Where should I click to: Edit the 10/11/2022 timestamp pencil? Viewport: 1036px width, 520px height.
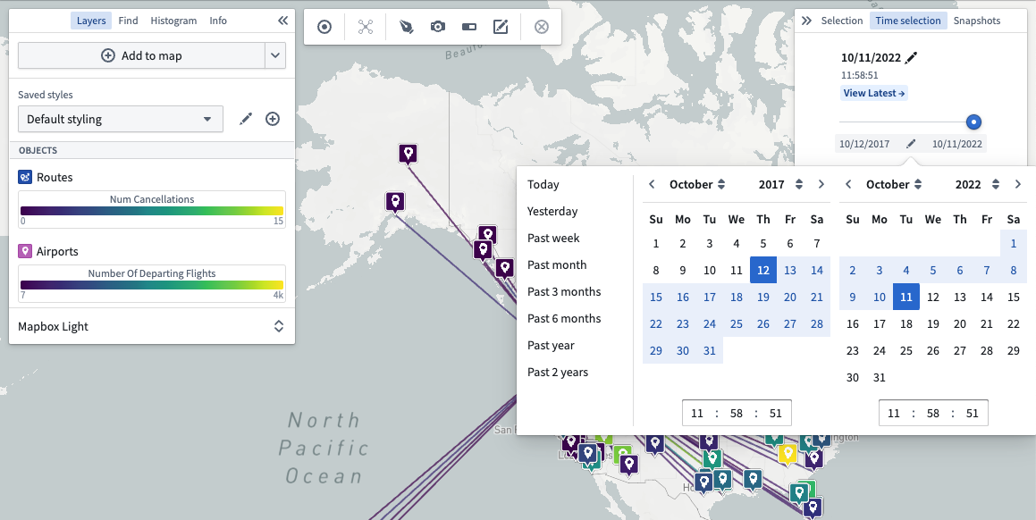click(x=911, y=57)
